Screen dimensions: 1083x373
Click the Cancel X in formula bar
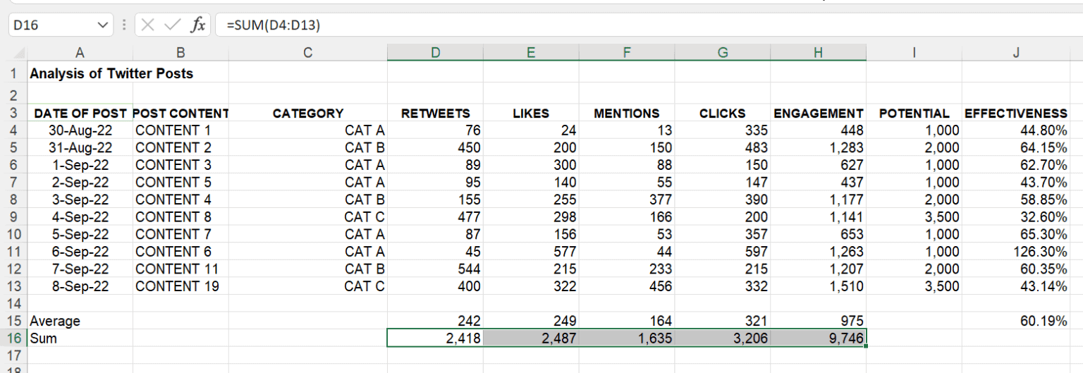(x=147, y=25)
